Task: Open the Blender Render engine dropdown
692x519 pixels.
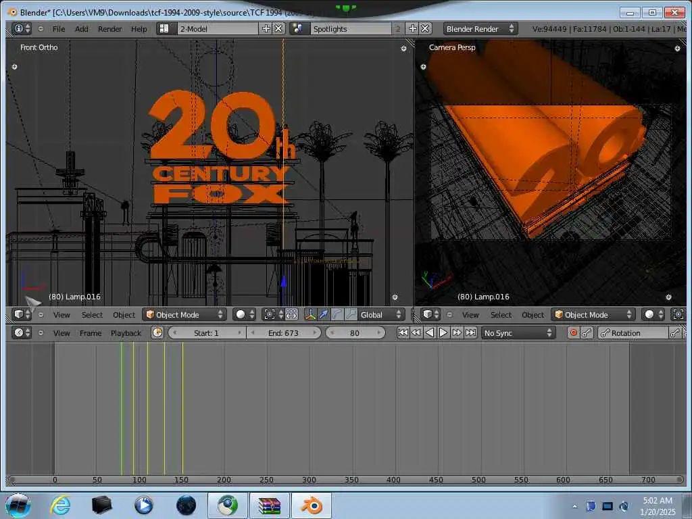Action: pyautogui.click(x=480, y=28)
